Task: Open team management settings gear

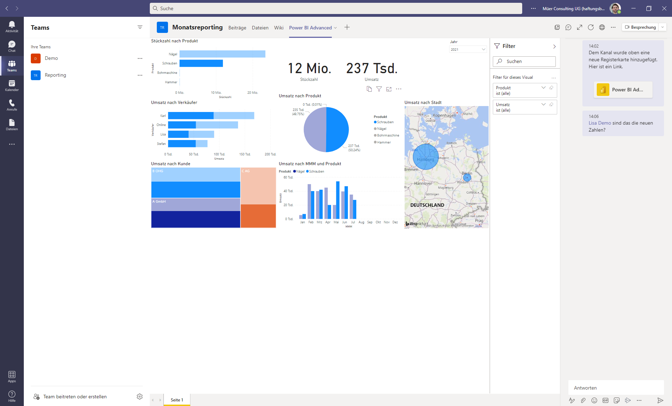Action: [x=140, y=397]
